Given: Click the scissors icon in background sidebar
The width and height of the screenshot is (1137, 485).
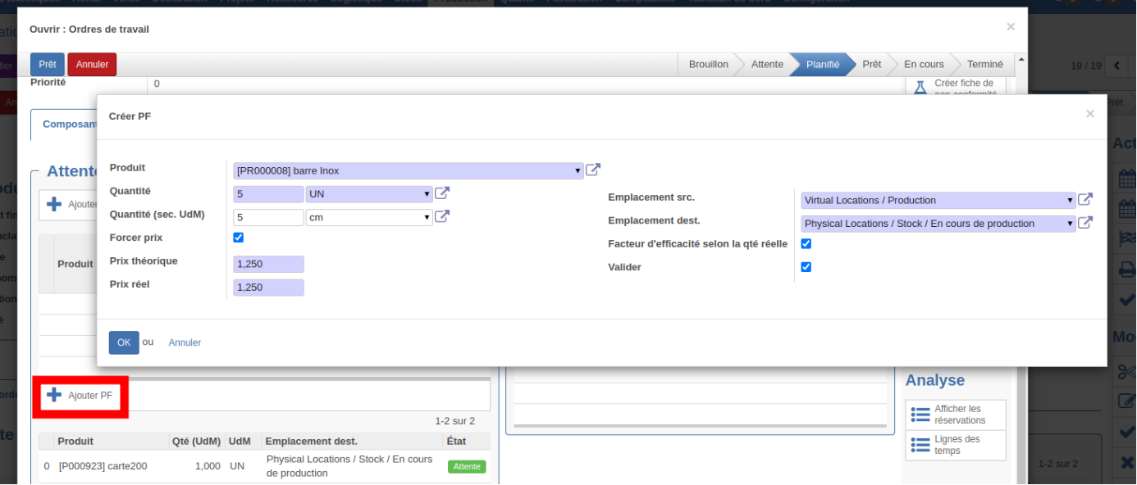Looking at the screenshot, I should [1126, 371].
